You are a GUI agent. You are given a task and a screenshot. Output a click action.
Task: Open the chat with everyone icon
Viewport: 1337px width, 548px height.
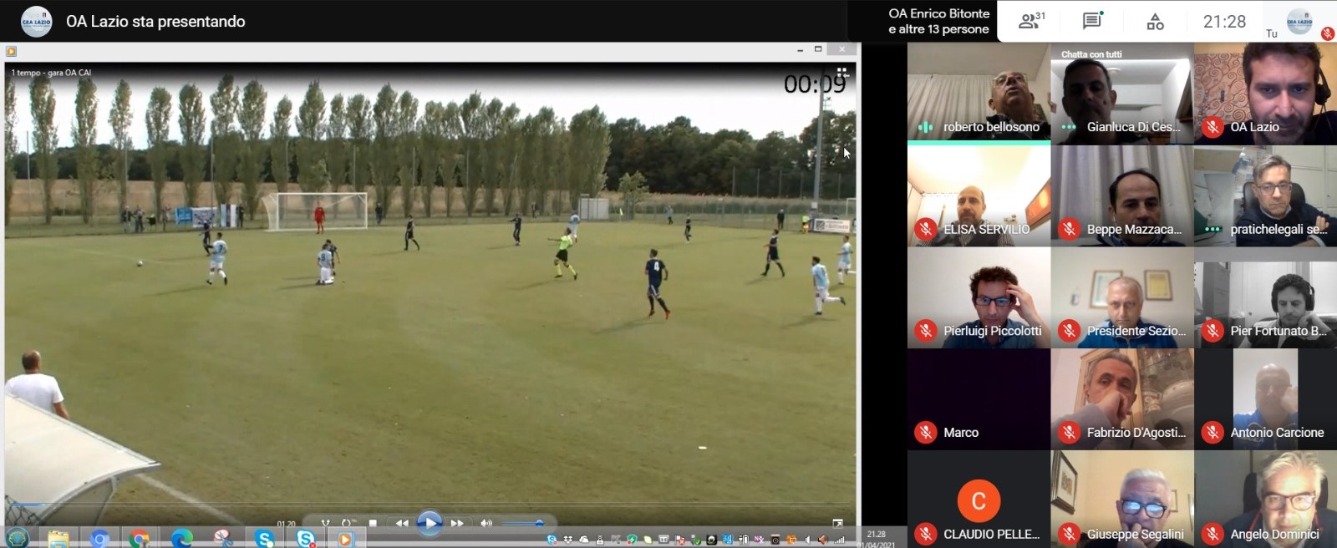(x=1092, y=21)
